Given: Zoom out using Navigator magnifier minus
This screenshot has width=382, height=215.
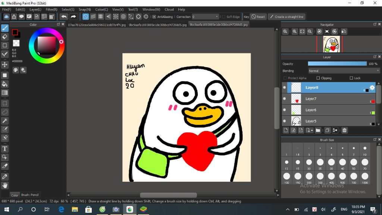Looking at the screenshot, I should [x=310, y=31].
